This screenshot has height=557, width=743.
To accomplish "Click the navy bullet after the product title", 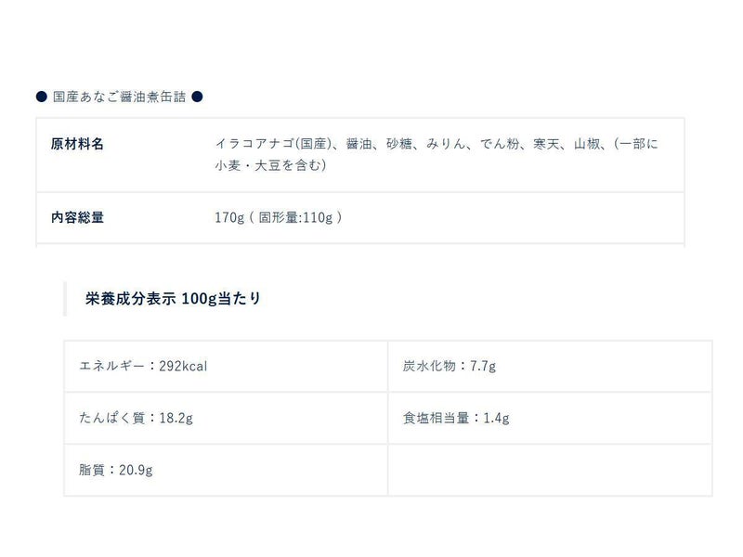I will pos(197,97).
